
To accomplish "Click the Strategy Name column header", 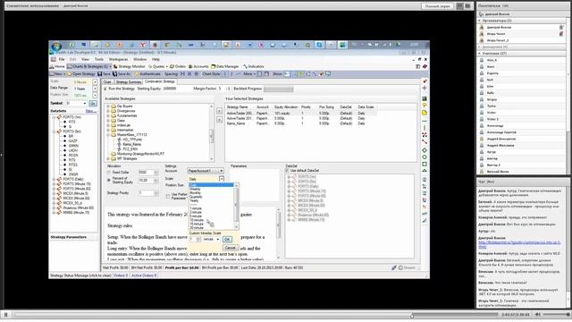I will (x=238, y=107).
